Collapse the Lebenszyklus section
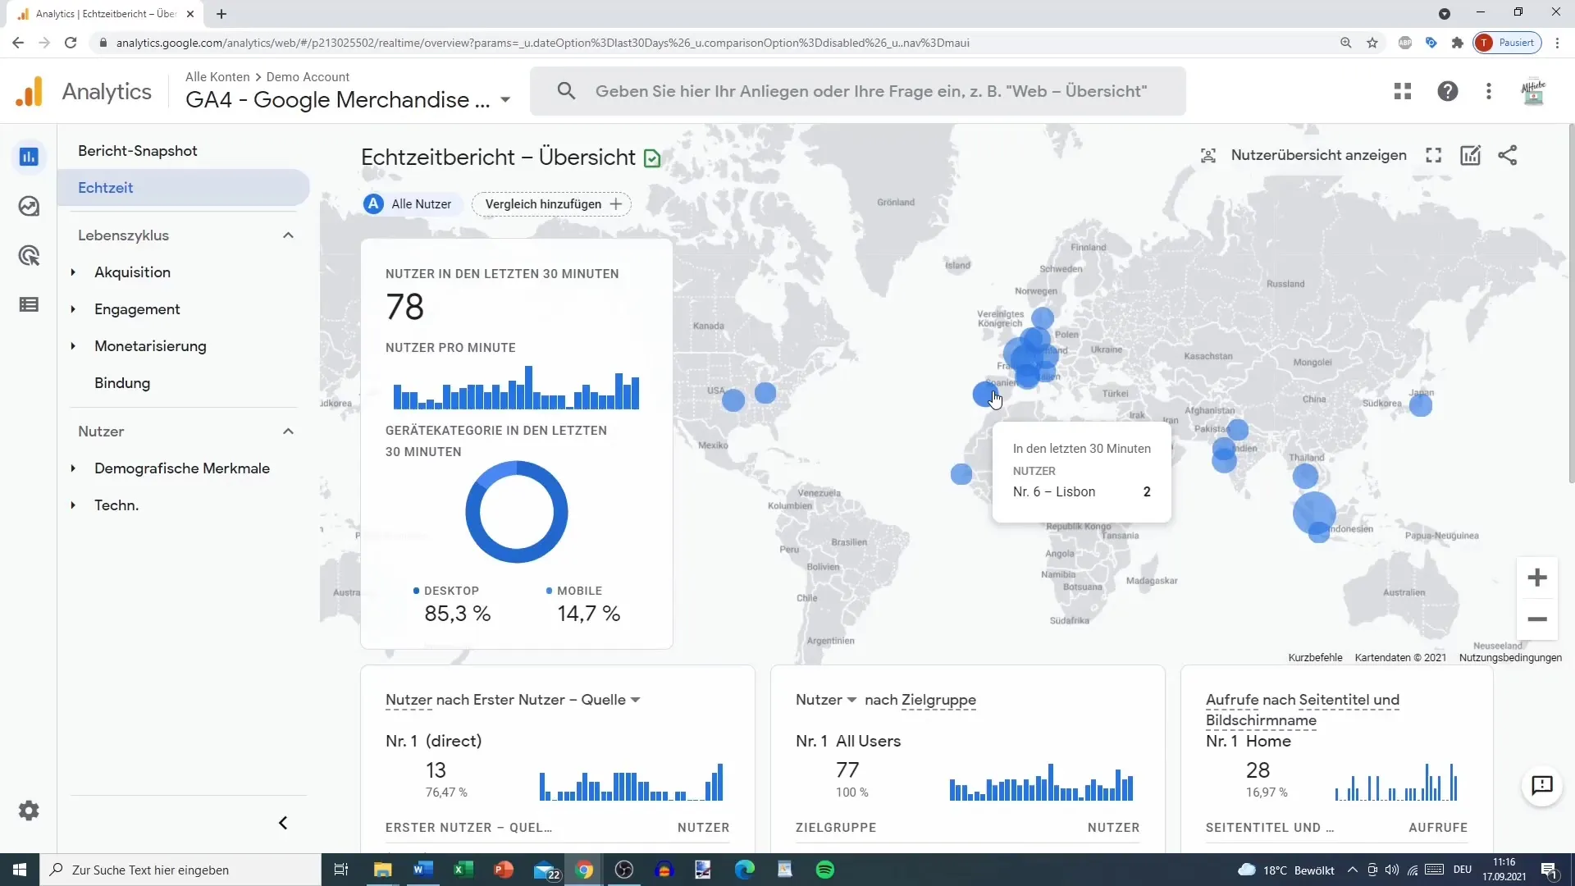The image size is (1575, 886). (288, 235)
